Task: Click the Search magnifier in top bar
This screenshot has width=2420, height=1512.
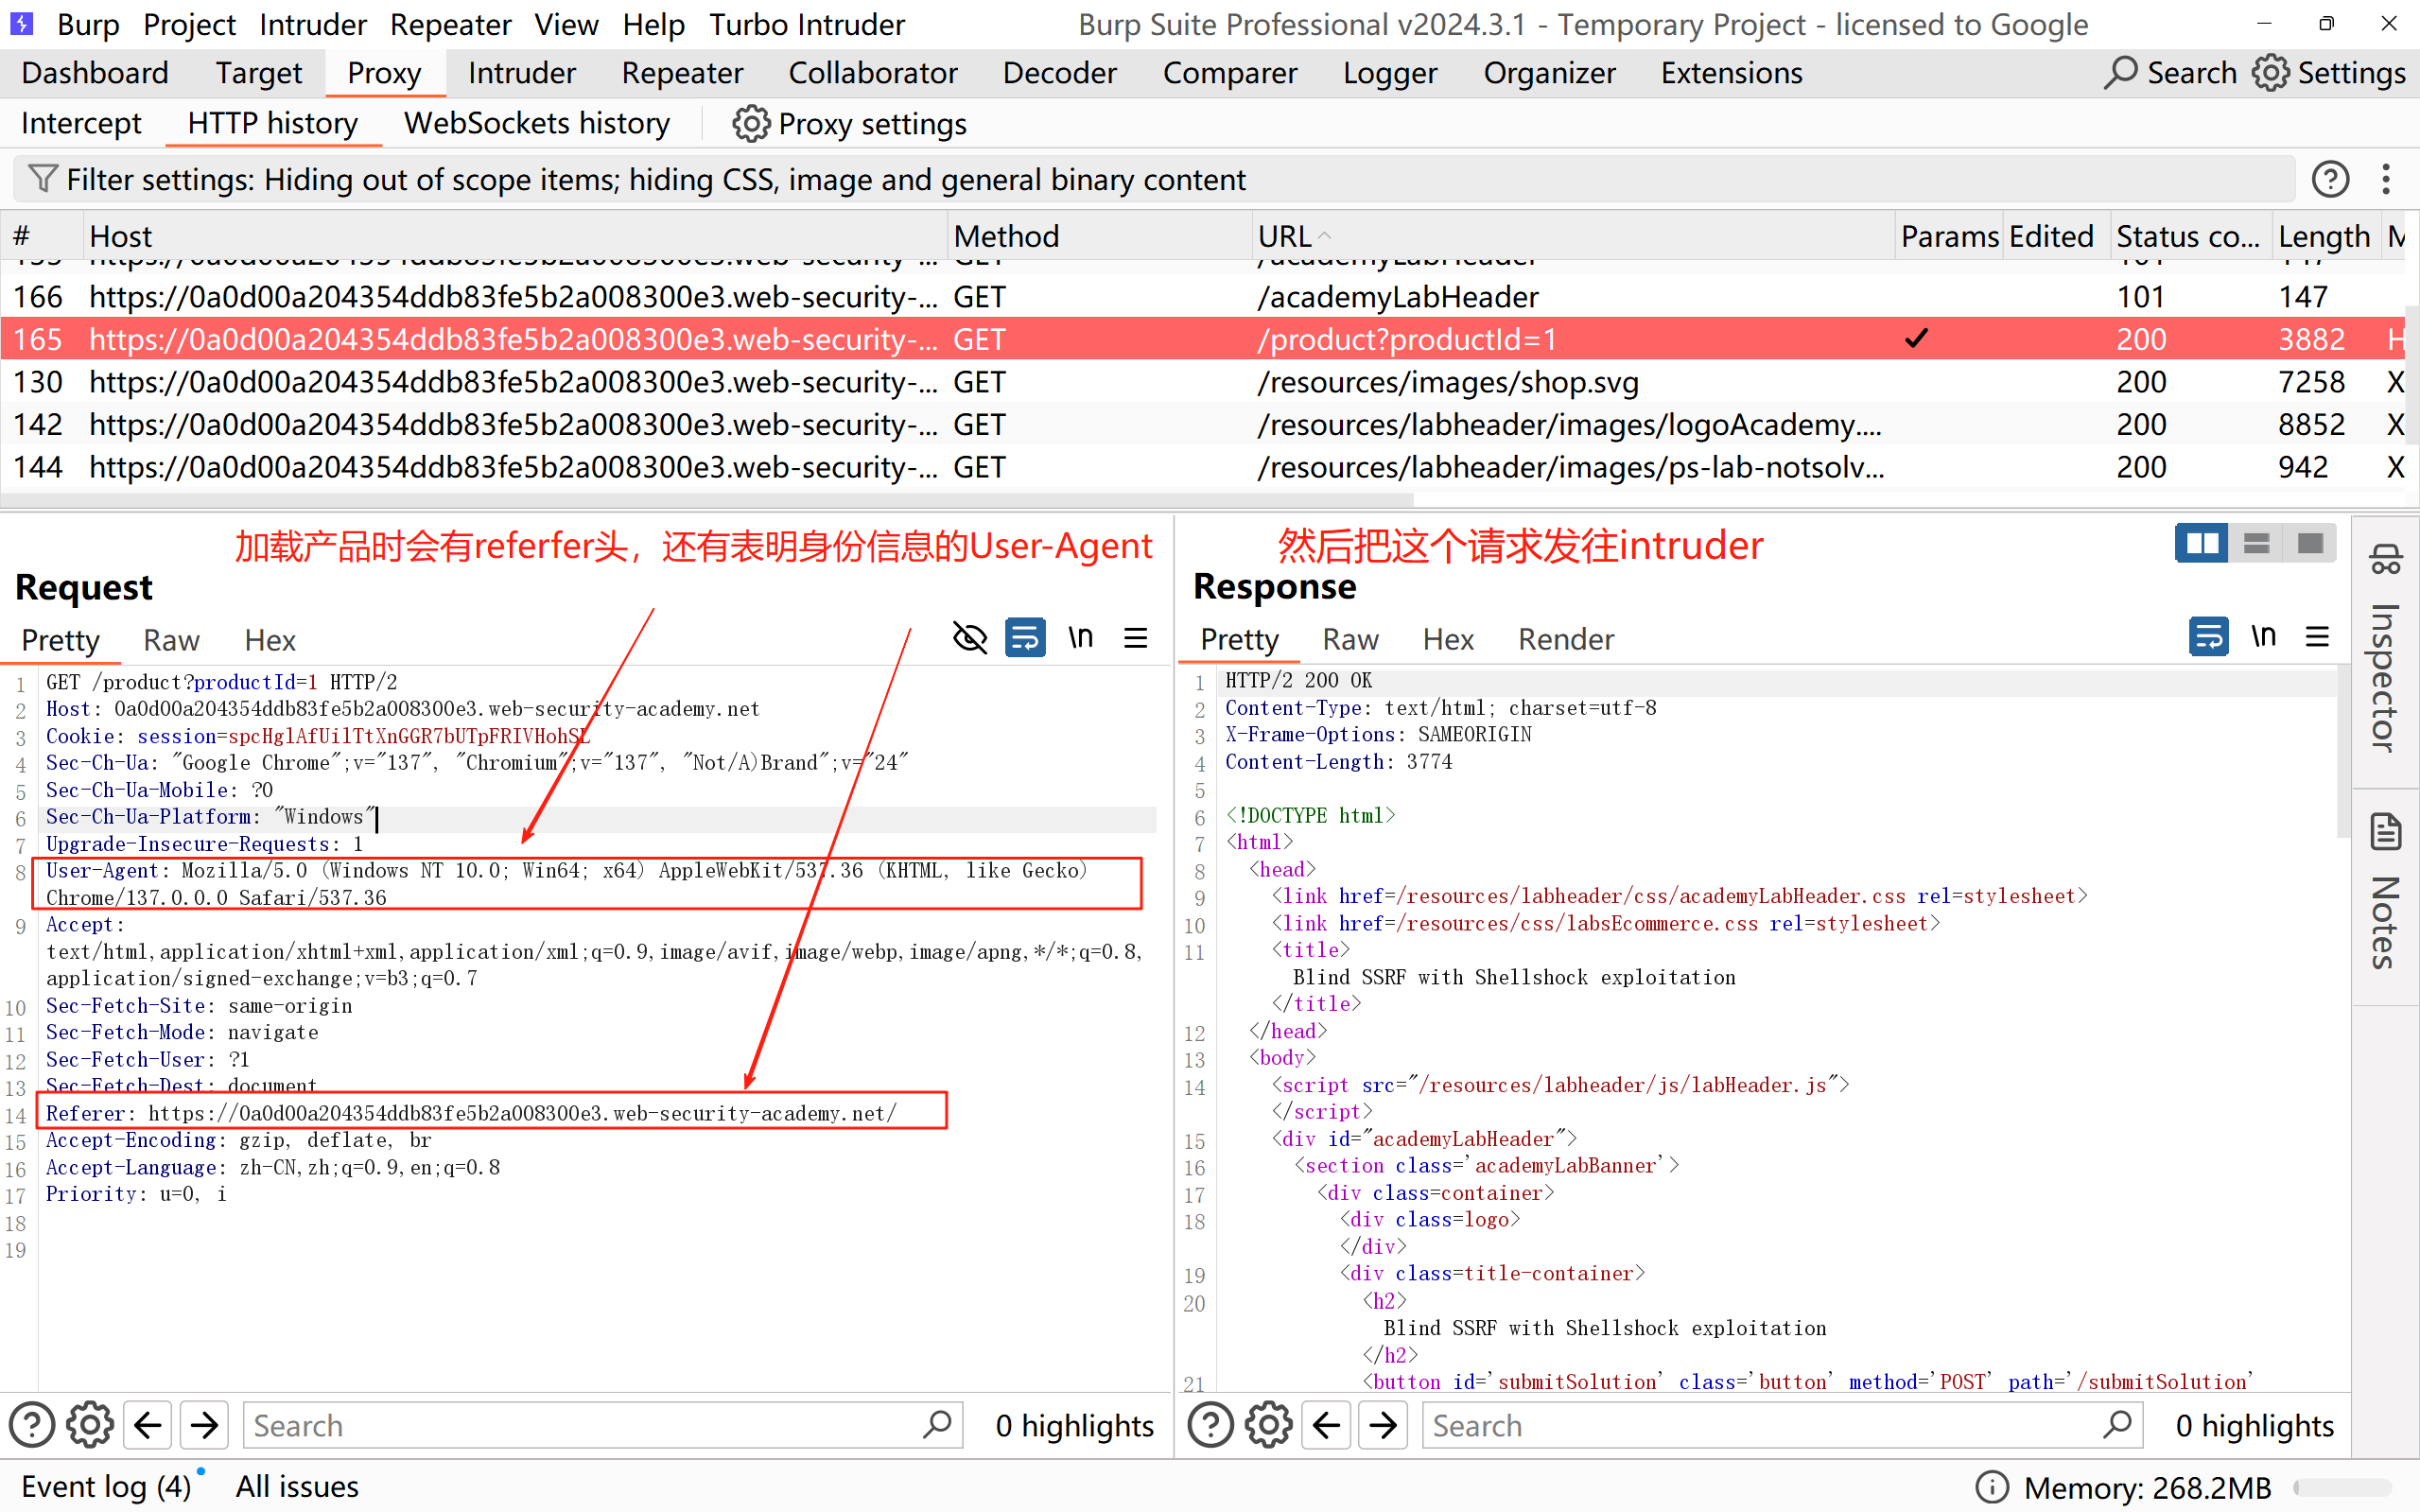Action: (x=2120, y=73)
